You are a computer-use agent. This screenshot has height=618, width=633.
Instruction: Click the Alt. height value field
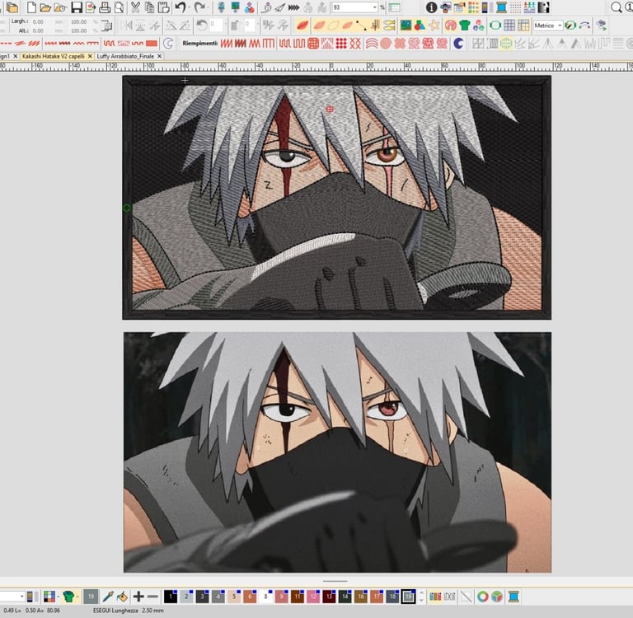[x=39, y=30]
